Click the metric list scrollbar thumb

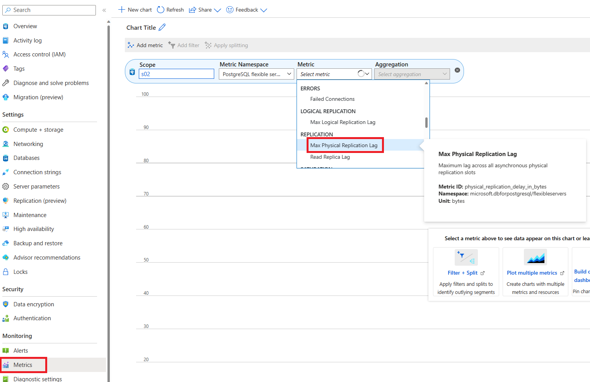click(x=426, y=122)
